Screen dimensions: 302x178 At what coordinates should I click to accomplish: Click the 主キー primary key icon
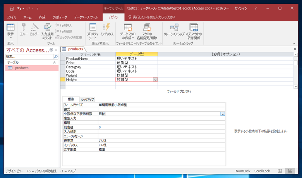coord(24,29)
